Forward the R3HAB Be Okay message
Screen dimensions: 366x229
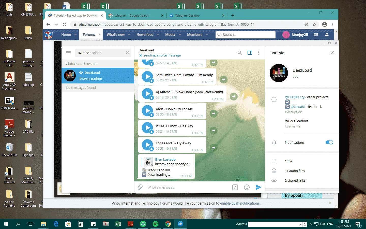213,131
